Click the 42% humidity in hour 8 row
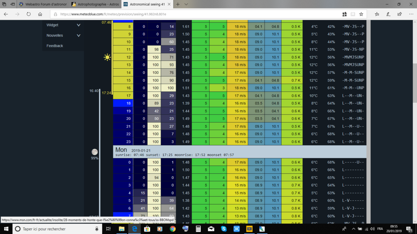Image resolution: width=417 pixels, height=234 pixels. point(331,27)
